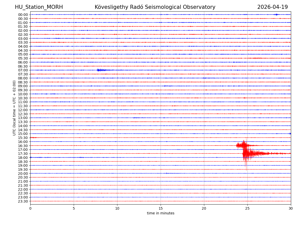Image resolution: width=303 pixels, height=227 pixels.
Task: Click the small blue burst ending the 00:00 trace
Action: (x=276, y=14)
